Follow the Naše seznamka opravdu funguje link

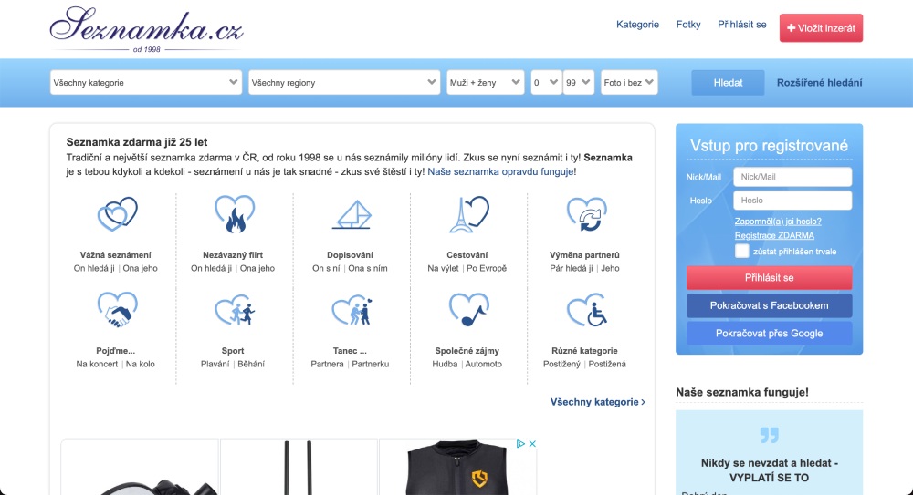(501, 171)
